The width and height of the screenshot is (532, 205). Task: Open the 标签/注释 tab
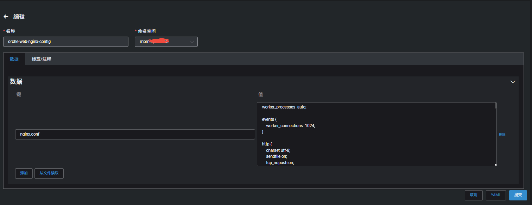coord(41,59)
